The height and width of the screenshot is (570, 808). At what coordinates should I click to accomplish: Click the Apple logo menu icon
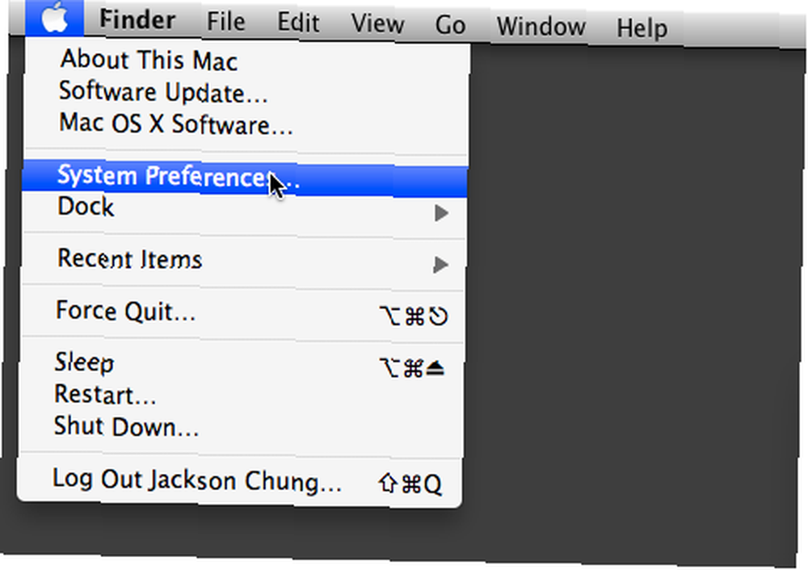pyautogui.click(x=55, y=18)
